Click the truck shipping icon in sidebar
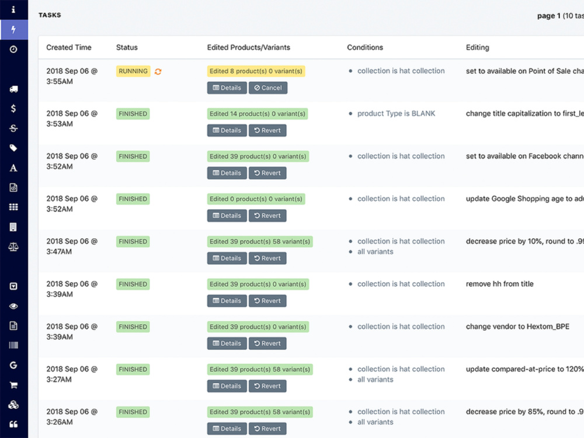Viewport: 584px width, 438px height. pos(13,89)
